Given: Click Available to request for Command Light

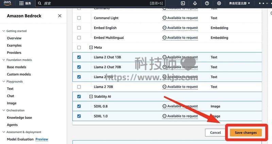Looking at the screenshot, I should pyautogui.click(x=183, y=18).
